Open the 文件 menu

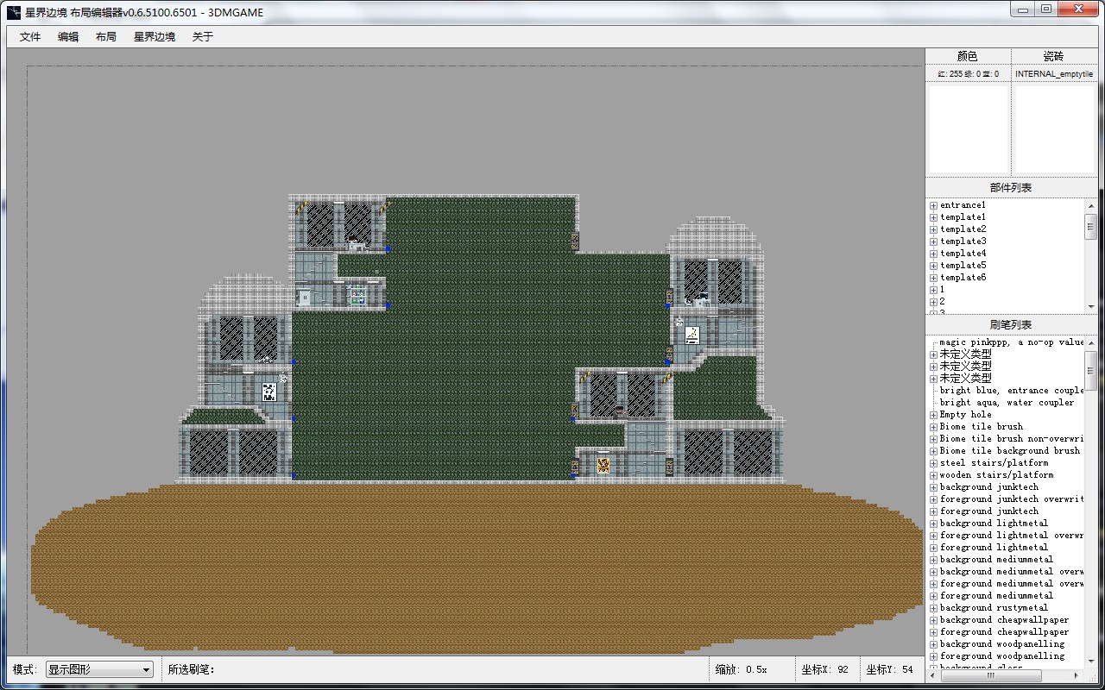30,37
